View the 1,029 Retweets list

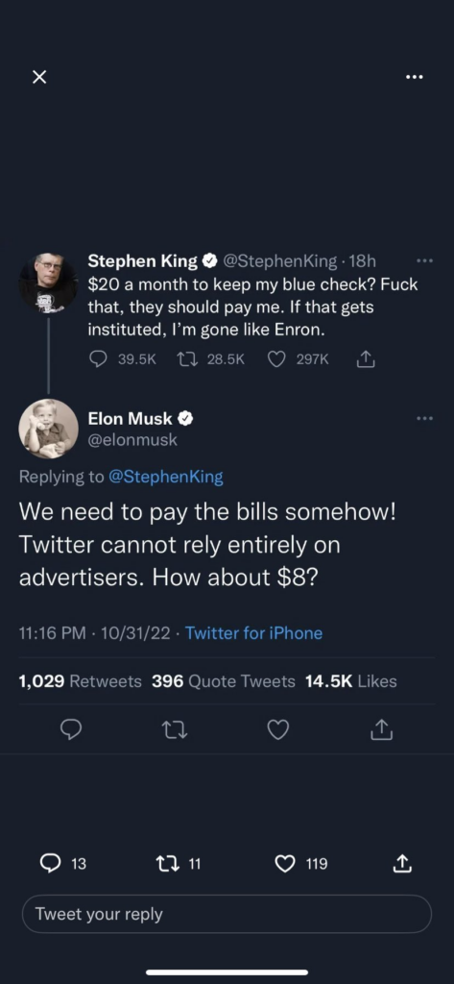tap(81, 681)
